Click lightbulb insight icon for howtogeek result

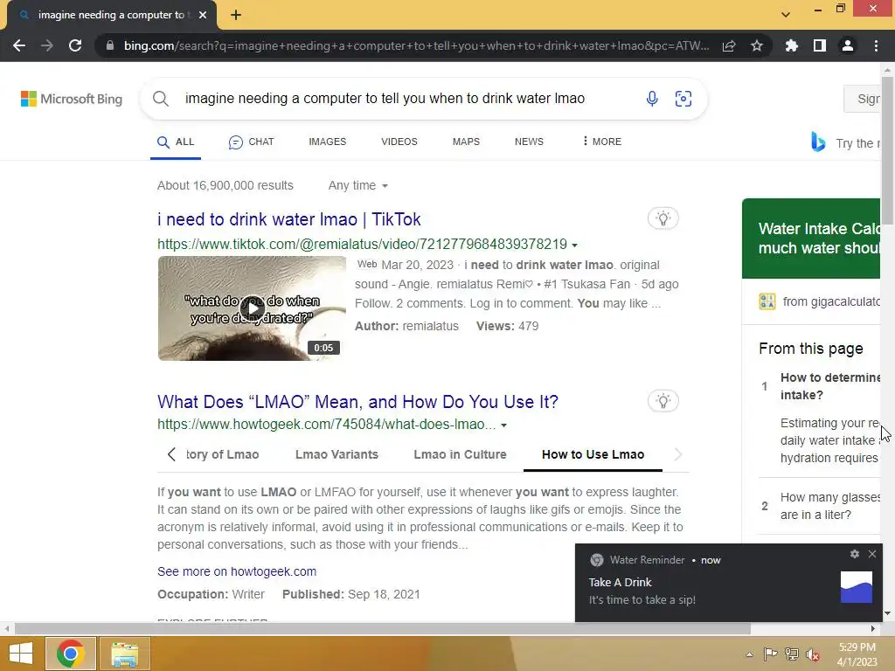coord(663,401)
